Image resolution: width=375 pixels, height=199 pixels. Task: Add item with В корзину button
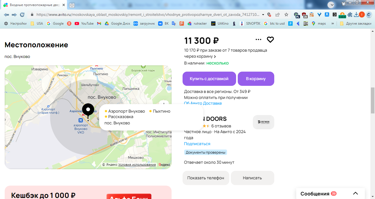pyautogui.click(x=256, y=79)
